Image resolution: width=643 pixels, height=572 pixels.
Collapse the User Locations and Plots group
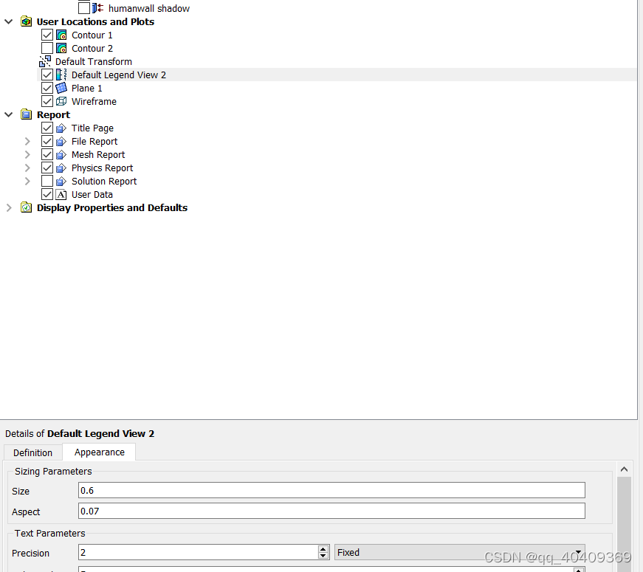pos(9,21)
